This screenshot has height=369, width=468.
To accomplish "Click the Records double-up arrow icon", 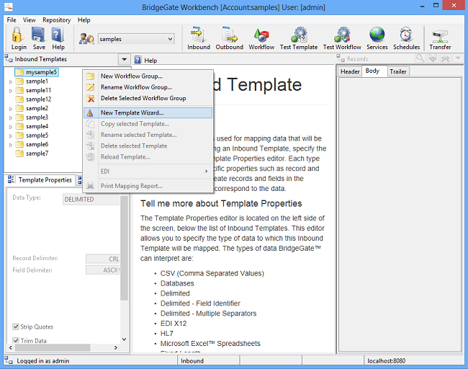I will (445, 58).
